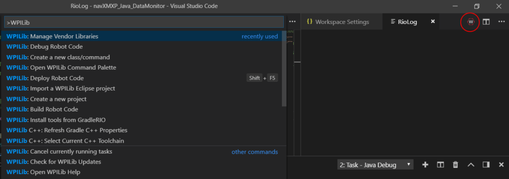Viewport: 509px width, 179px height.
Task: Pick WPILib: Check for WPILib Updates
Action: pyautogui.click(x=142, y=162)
